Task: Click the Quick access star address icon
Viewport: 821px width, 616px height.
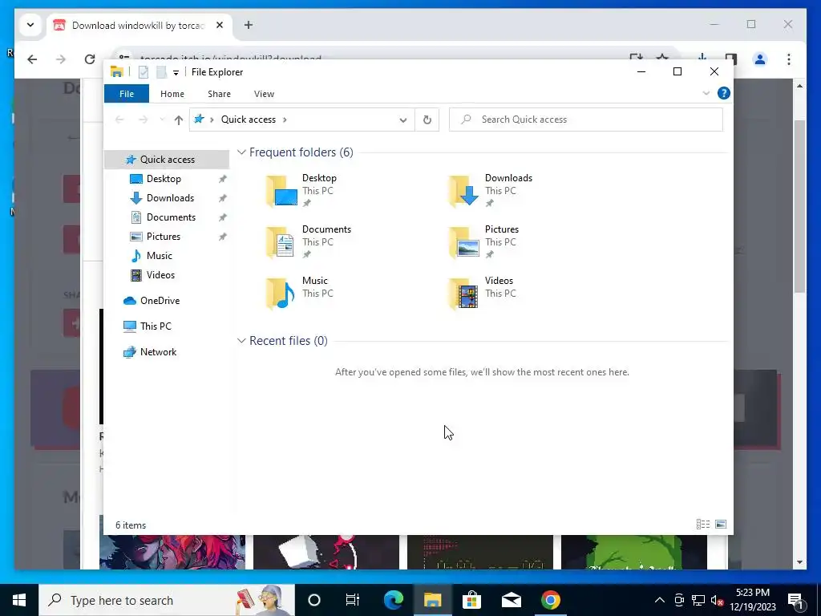Action: pos(199,120)
